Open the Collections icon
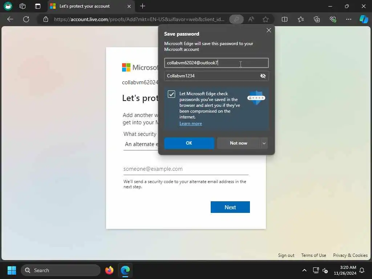372x279 pixels. [317, 19]
